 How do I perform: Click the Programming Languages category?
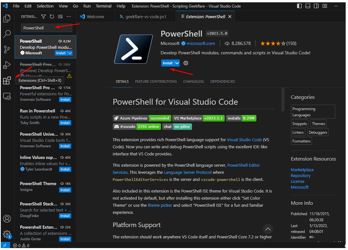tap(313, 112)
